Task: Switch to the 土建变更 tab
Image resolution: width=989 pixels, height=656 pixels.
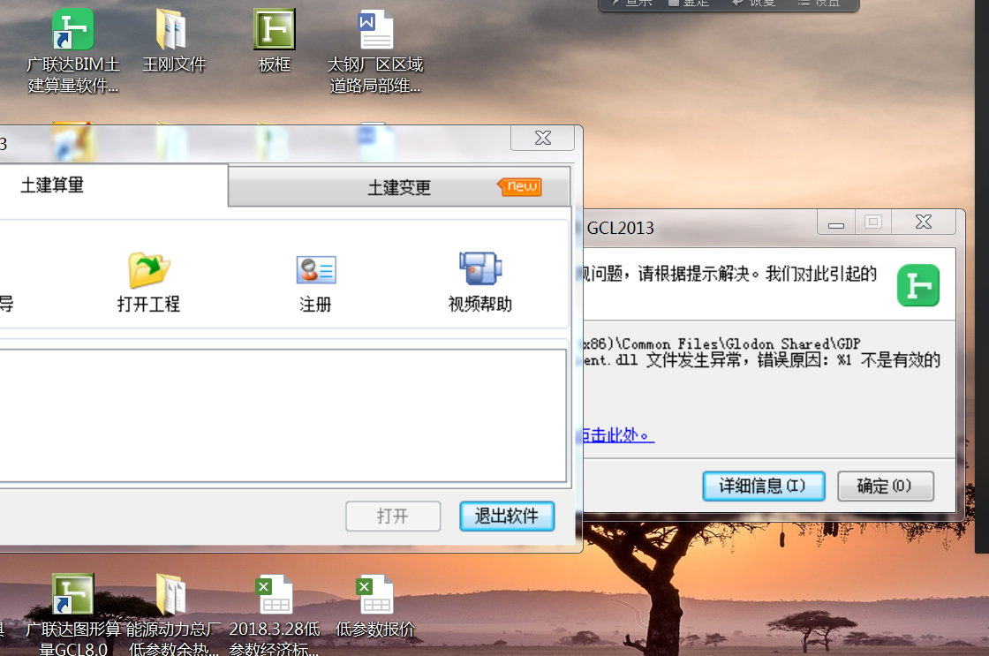Action: click(399, 187)
